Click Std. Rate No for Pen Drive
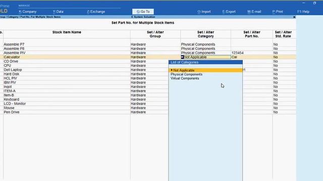Viewport: 323px width, 181px height. point(276,112)
